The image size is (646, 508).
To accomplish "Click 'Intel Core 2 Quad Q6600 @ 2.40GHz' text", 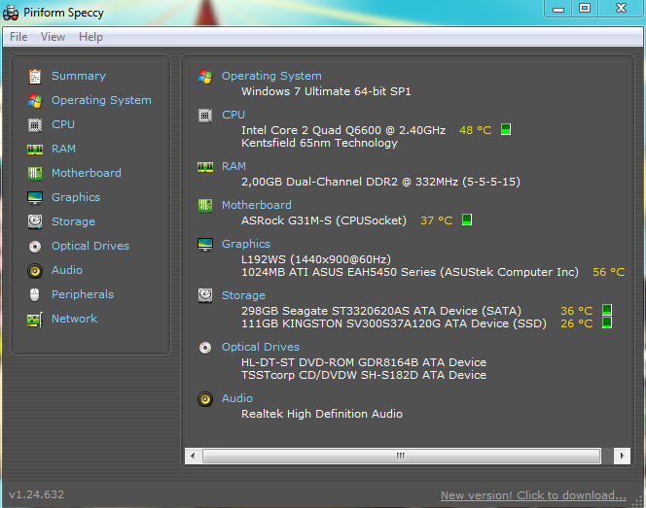I will click(x=343, y=130).
